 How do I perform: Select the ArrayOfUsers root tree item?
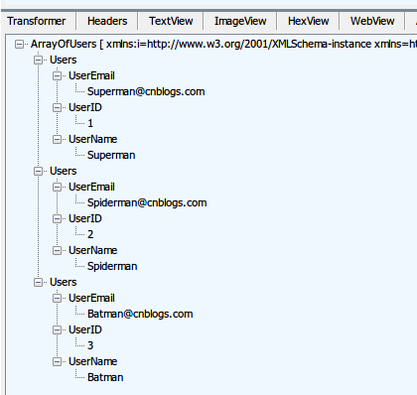(x=223, y=44)
